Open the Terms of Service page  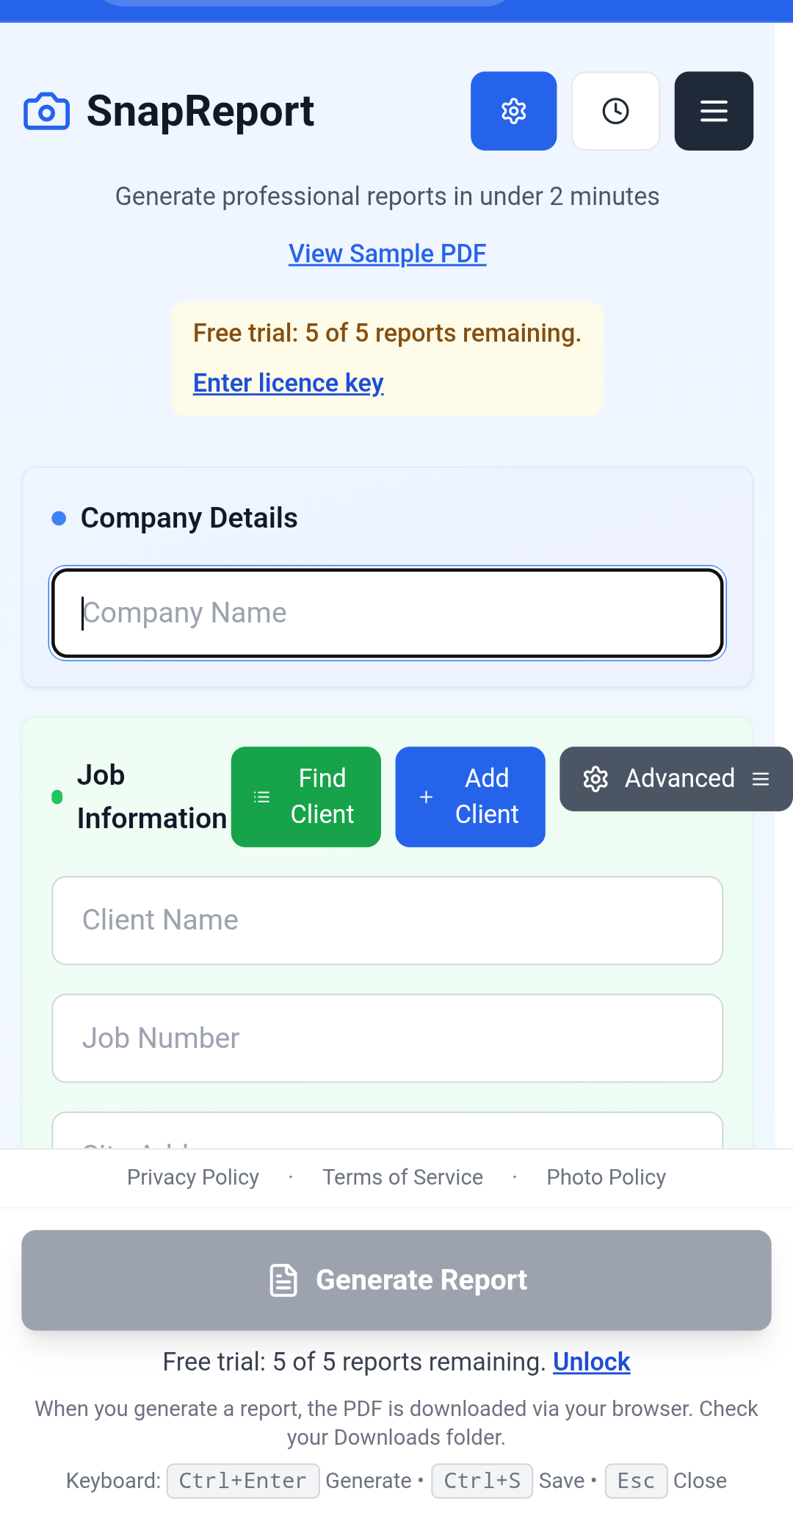point(402,1177)
